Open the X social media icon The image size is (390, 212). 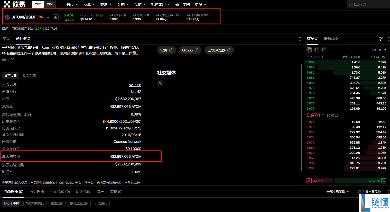[160, 83]
